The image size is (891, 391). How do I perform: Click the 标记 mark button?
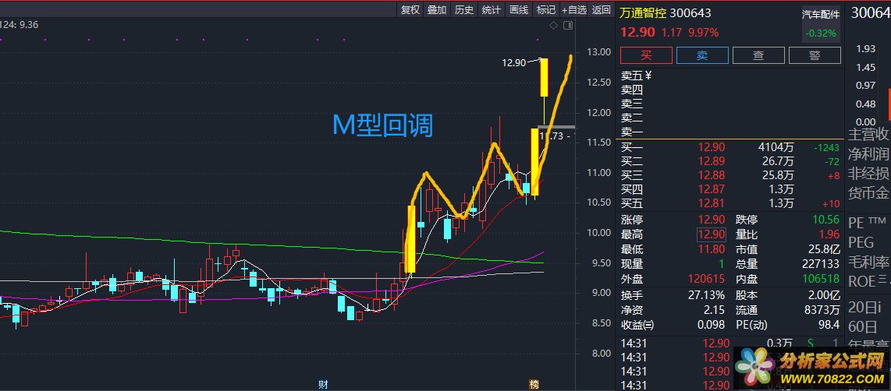pos(546,9)
